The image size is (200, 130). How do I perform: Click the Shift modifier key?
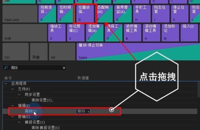pyautogui.click(x=25, y=33)
